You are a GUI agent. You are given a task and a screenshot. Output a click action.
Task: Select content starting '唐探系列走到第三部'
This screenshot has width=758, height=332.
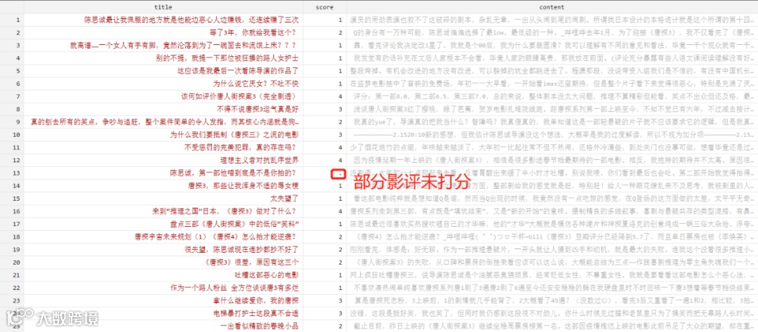552,211
